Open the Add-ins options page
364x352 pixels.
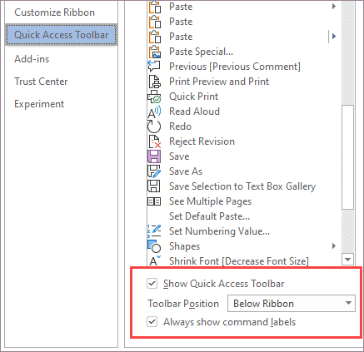(32, 59)
